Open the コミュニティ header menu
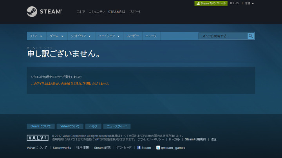Image resolution: width=282 pixels, height=158 pixels. point(97,12)
